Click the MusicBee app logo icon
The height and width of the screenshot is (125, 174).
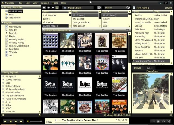coord(3,3)
